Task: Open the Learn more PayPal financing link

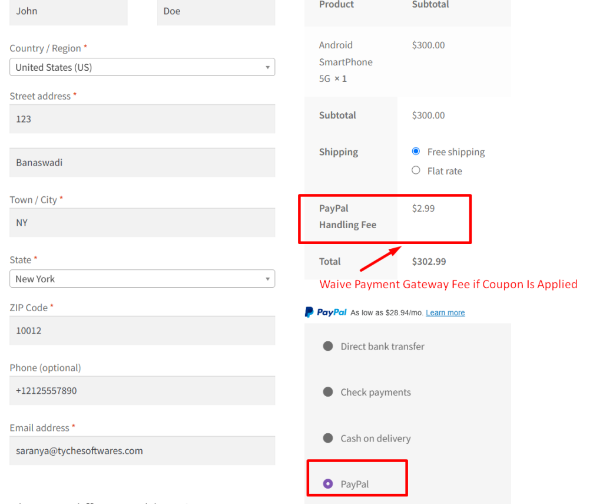Action: point(445,312)
